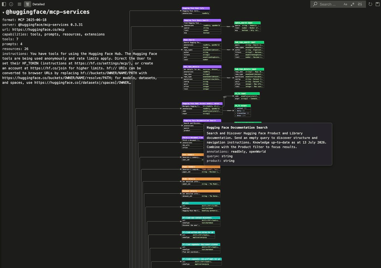Select the Detailed view icon

(28, 4)
